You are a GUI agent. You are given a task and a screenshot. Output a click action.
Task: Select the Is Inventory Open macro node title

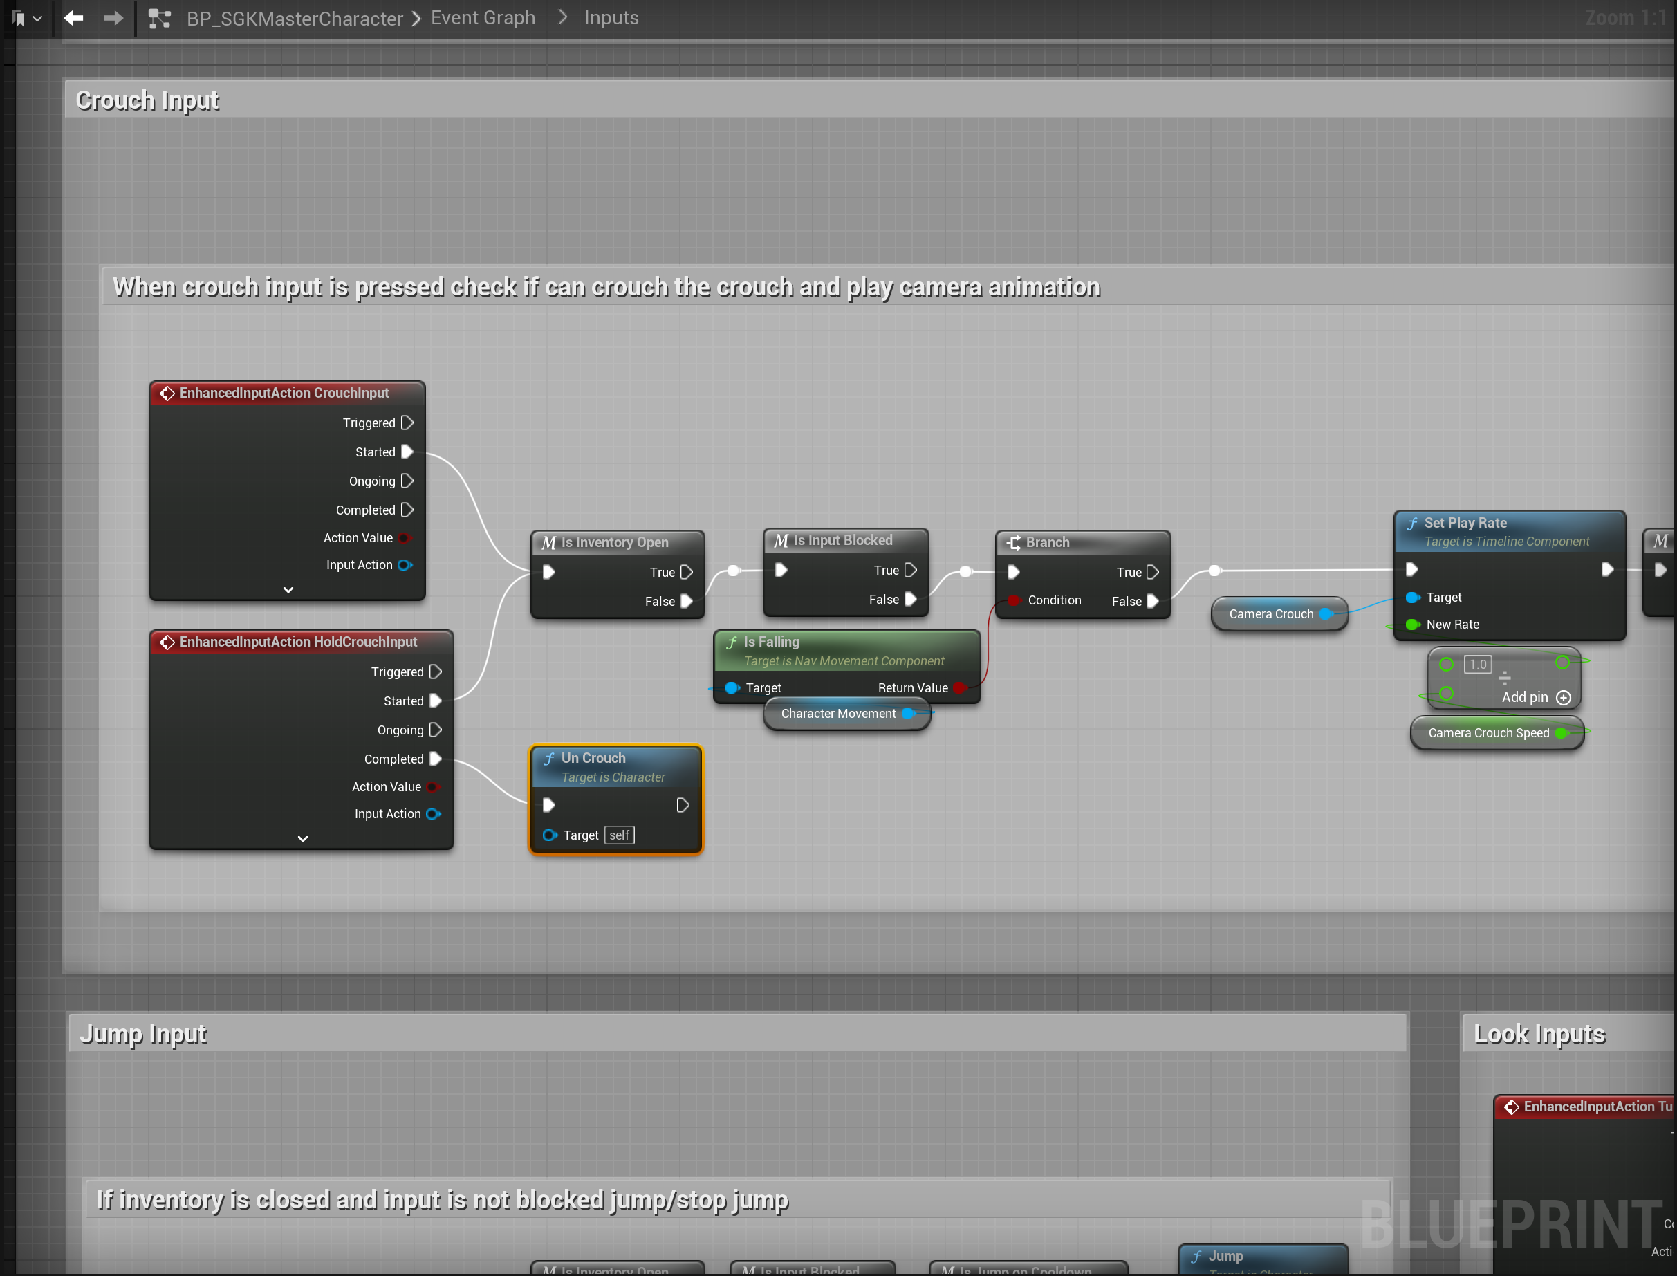615,542
